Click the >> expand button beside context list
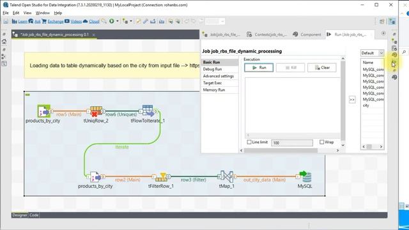Viewport: 409px width, 230px height. click(352, 100)
